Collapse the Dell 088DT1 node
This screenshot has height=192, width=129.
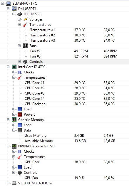click(8, 9)
